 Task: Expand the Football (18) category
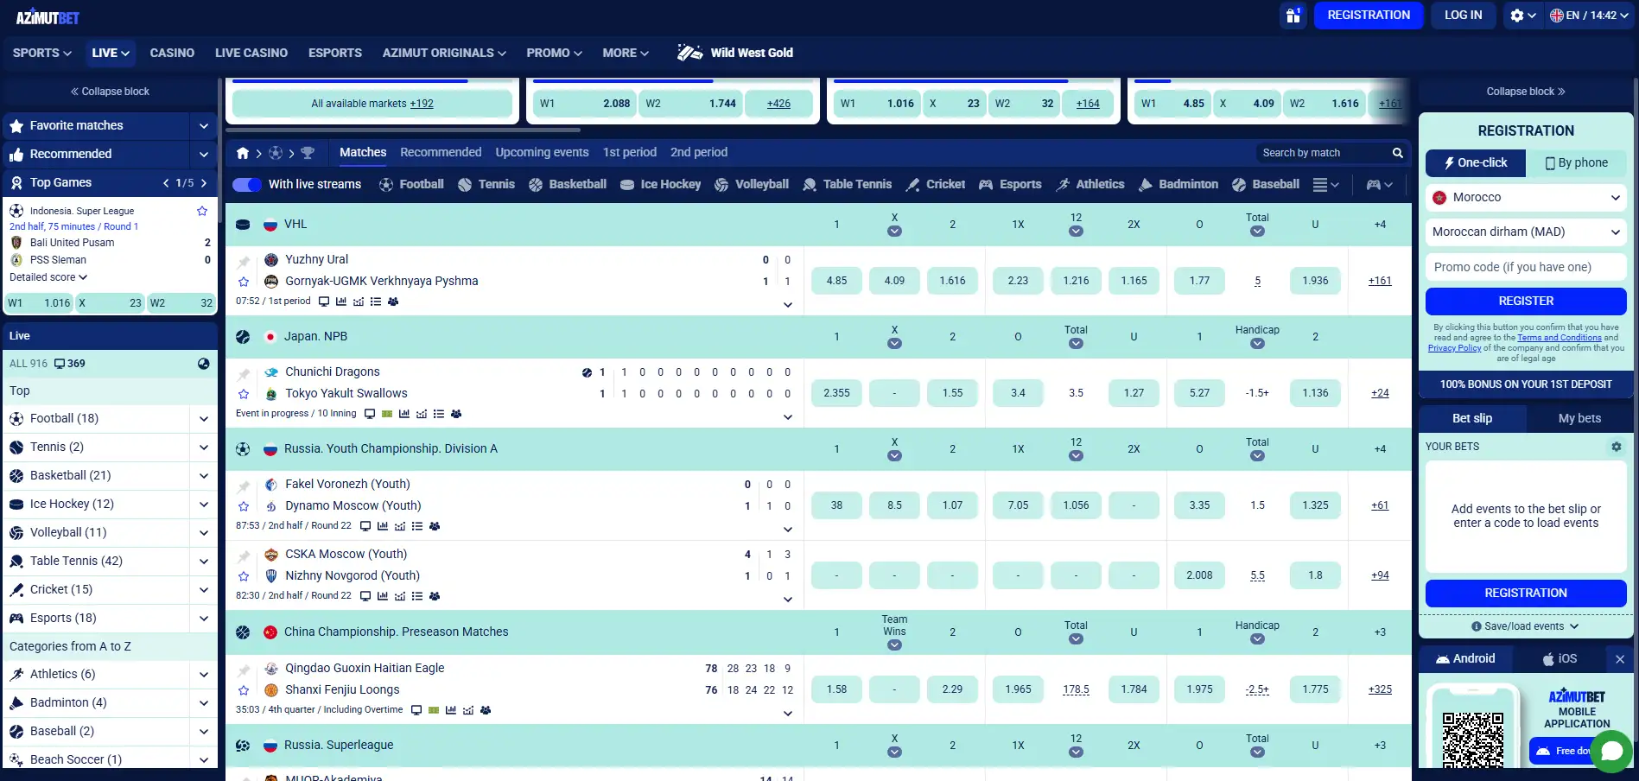pos(204,419)
